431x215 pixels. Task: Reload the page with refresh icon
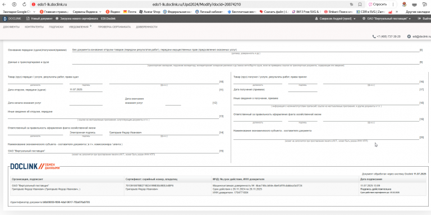pyautogui.click(x=24, y=4)
